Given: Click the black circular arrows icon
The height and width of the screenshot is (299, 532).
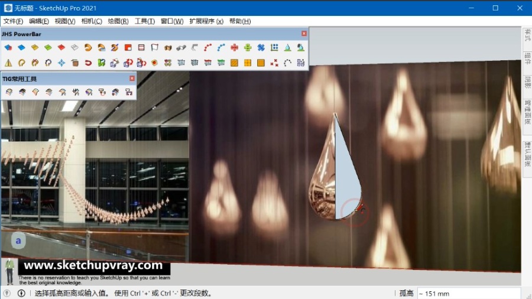Looking at the screenshot, I should [x=48, y=63].
